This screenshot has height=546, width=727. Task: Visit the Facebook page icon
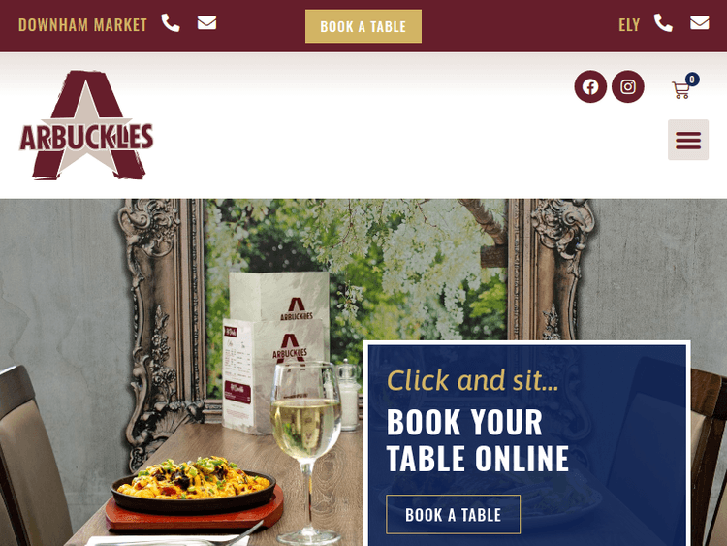590,86
